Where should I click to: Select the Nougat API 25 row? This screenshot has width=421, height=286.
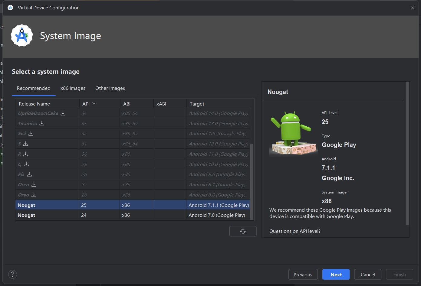click(x=133, y=205)
